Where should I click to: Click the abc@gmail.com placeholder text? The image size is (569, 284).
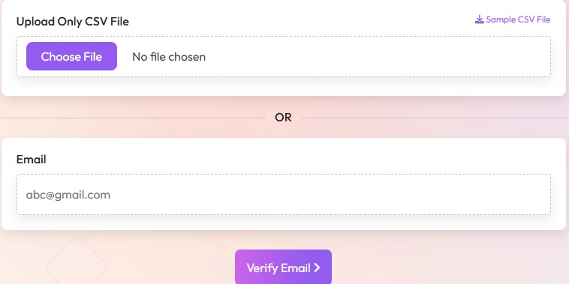pos(68,195)
